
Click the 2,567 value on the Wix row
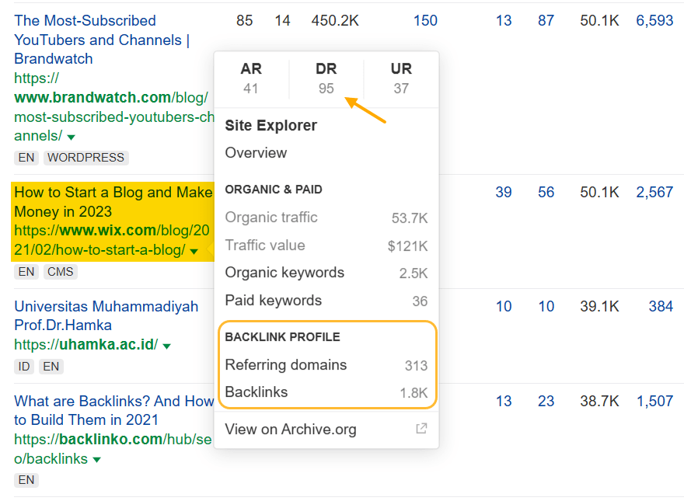pos(654,192)
